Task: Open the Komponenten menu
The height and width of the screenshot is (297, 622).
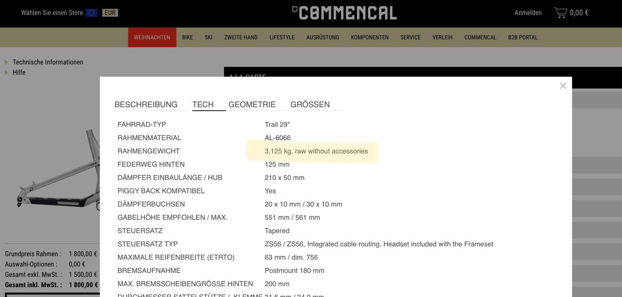Action: (369, 37)
